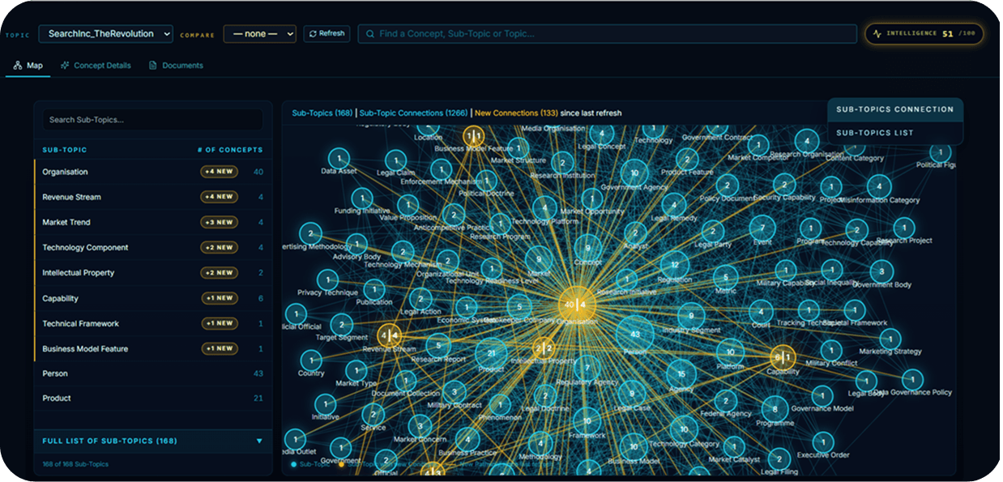Click the Revenue Stream 4|4 node
Image resolution: width=1003 pixels, height=482 pixels.
[x=390, y=335]
